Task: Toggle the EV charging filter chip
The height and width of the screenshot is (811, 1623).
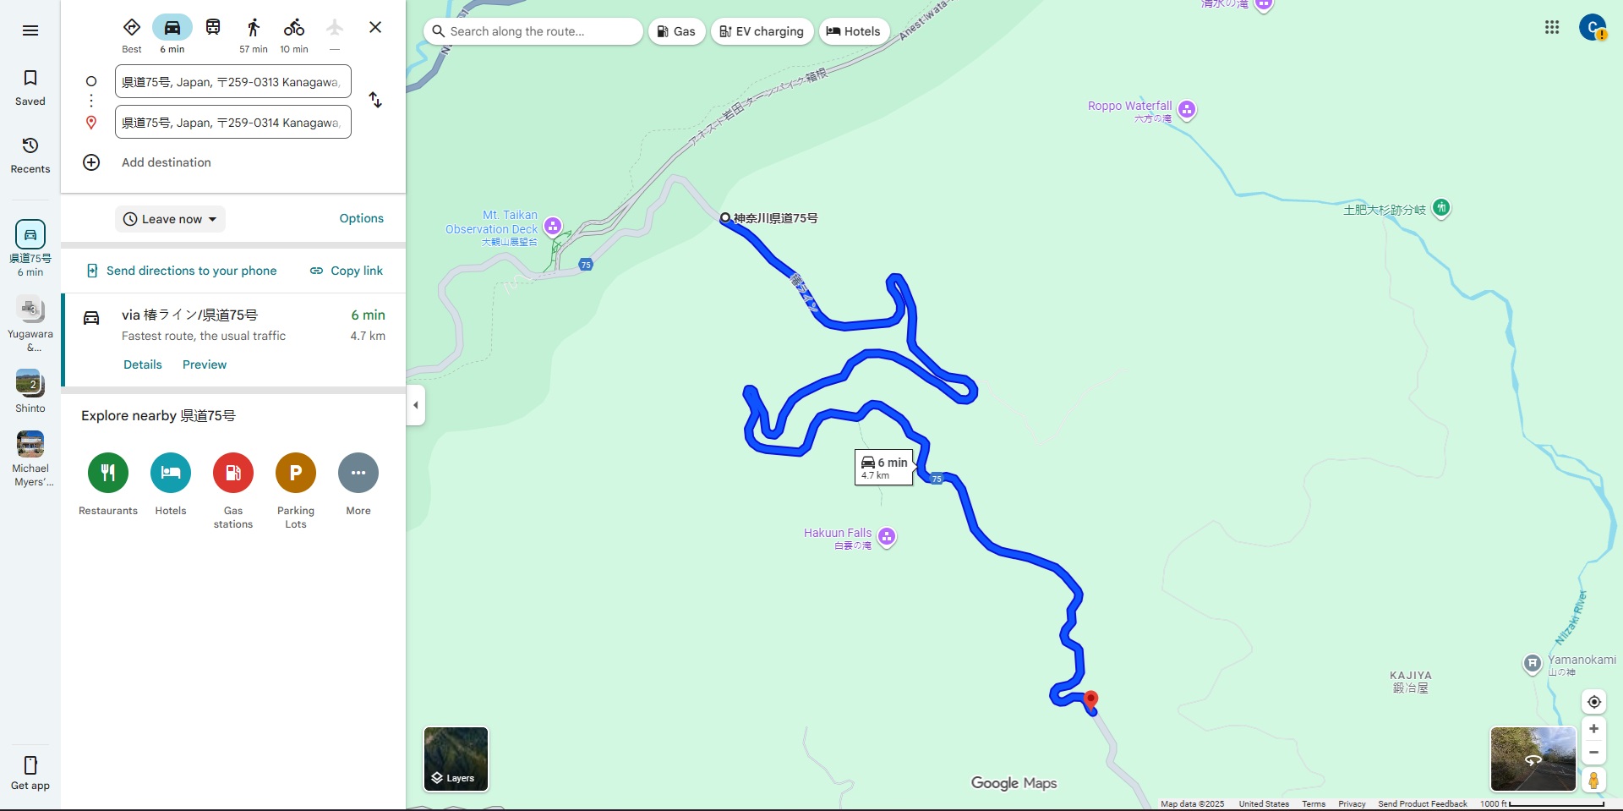Action: click(762, 31)
